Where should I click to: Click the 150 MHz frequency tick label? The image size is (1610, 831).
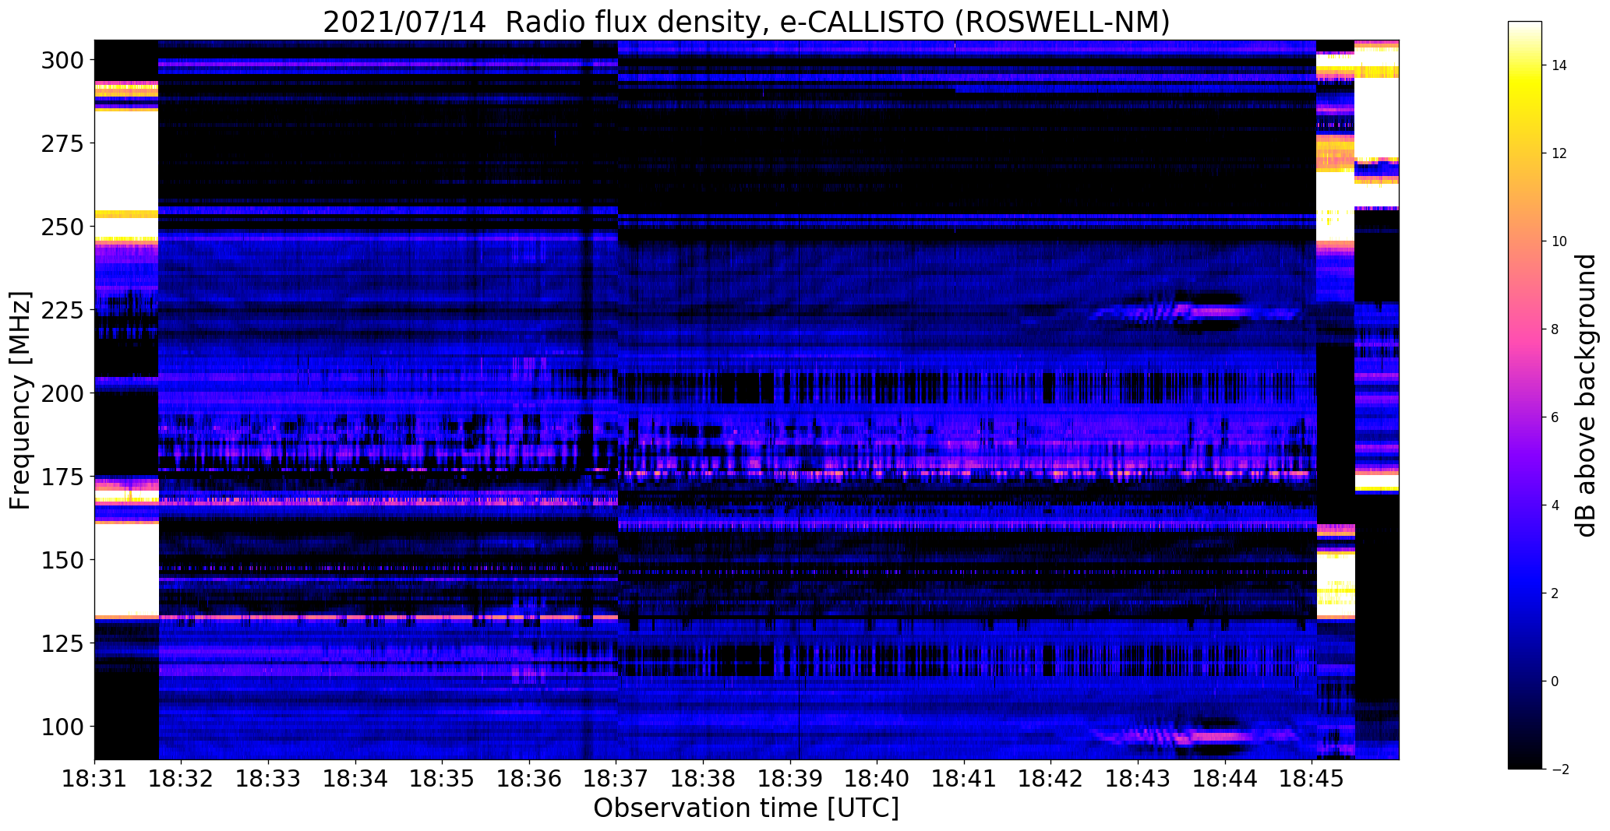[64, 560]
